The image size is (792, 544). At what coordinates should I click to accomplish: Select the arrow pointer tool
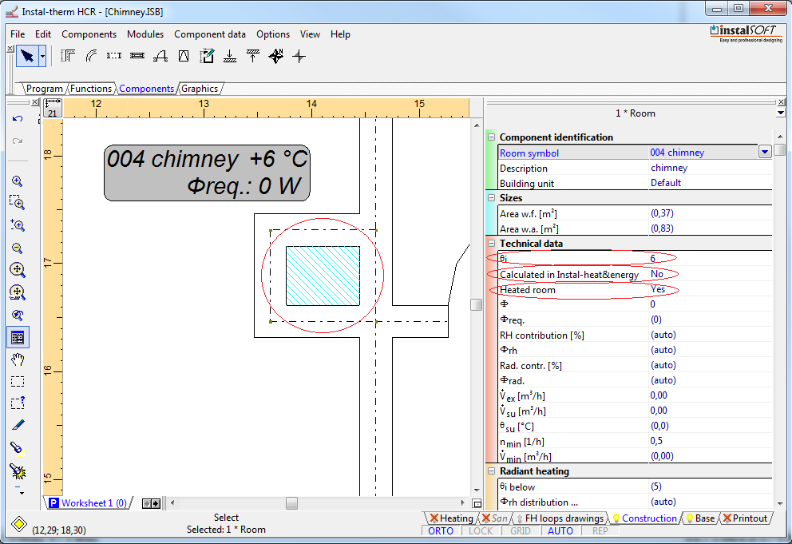coord(26,56)
